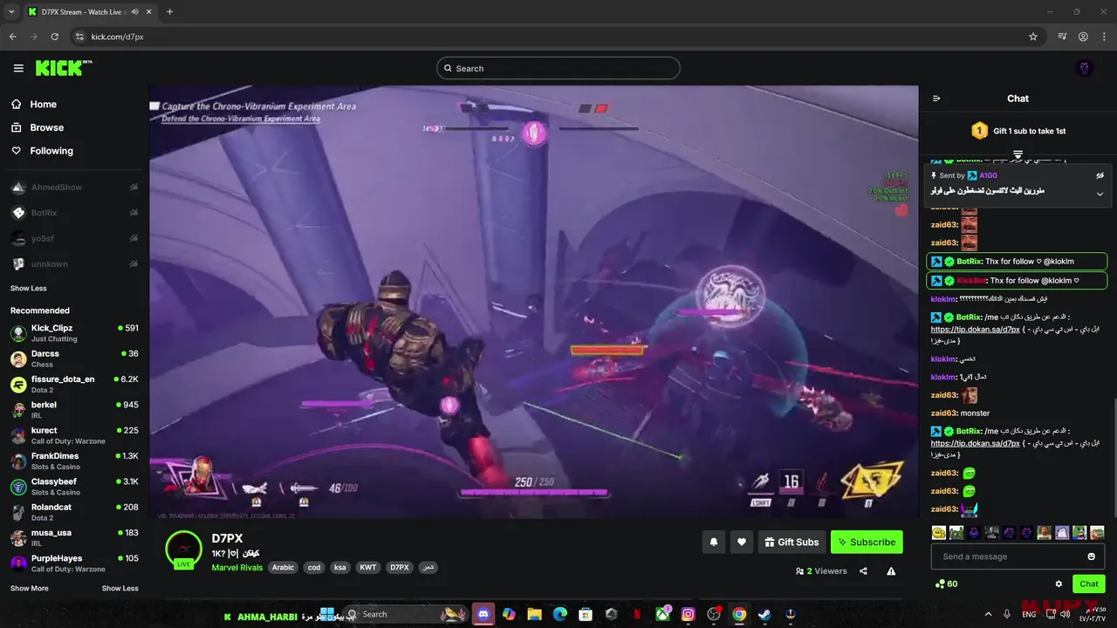The image size is (1117, 628).
Task: Hide the pinned message by A1GO
Action: click(x=1100, y=175)
